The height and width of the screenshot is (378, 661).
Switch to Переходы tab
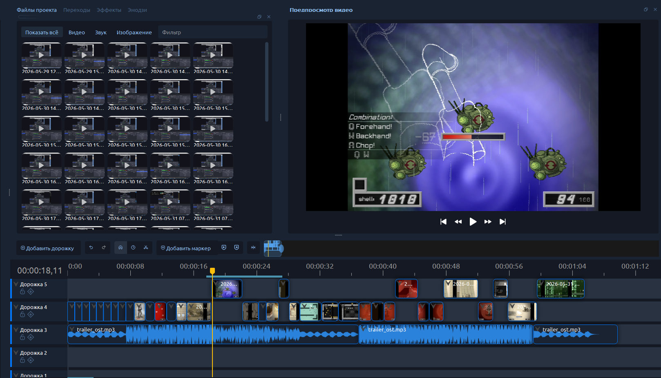tap(77, 10)
